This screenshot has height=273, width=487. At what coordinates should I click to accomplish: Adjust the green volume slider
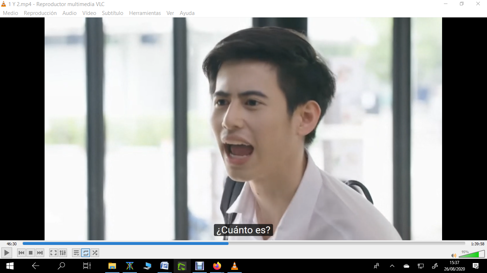(471, 254)
